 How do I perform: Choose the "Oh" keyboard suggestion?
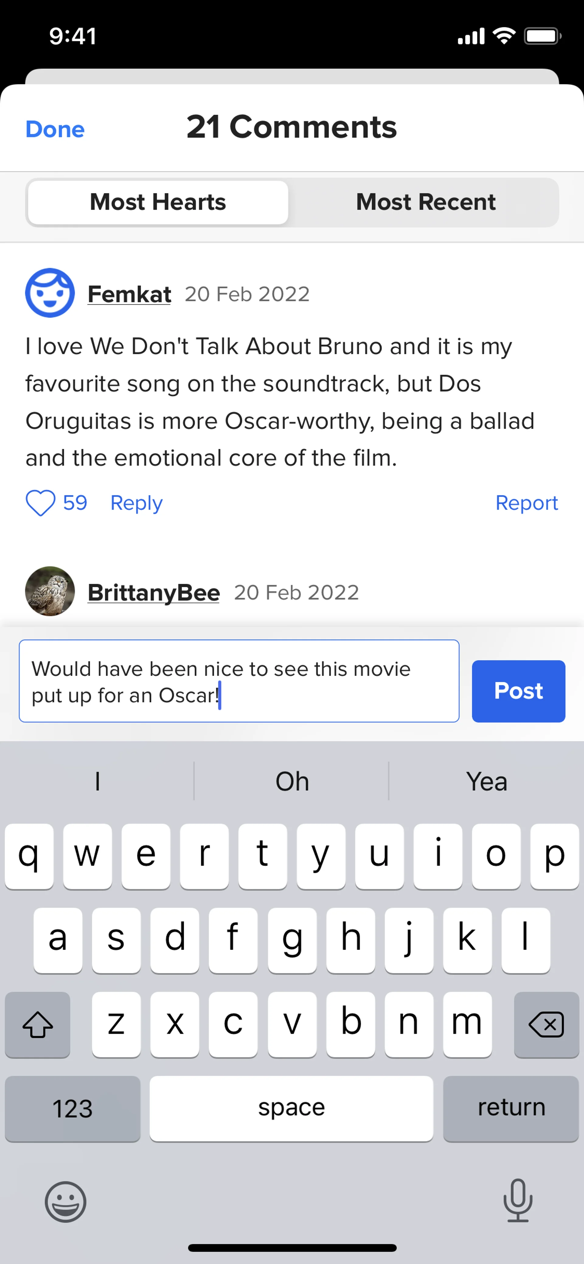point(292,781)
